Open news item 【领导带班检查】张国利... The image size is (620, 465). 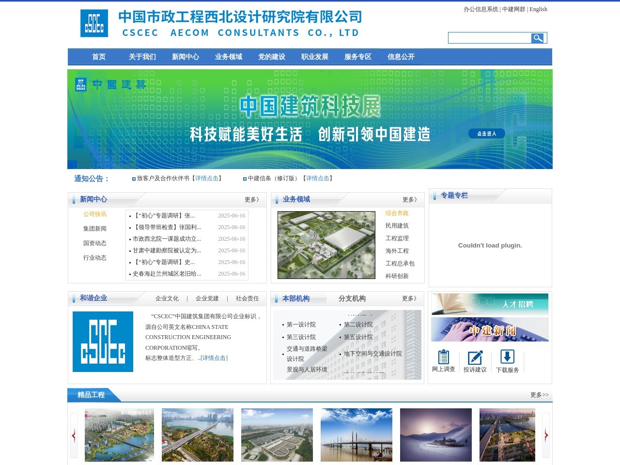pyautogui.click(x=167, y=227)
